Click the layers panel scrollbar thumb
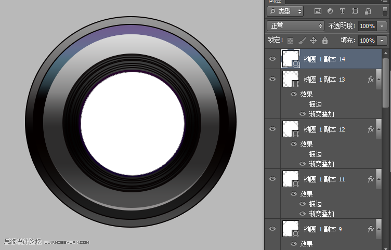The width and height of the screenshot is (391, 250). [385, 83]
